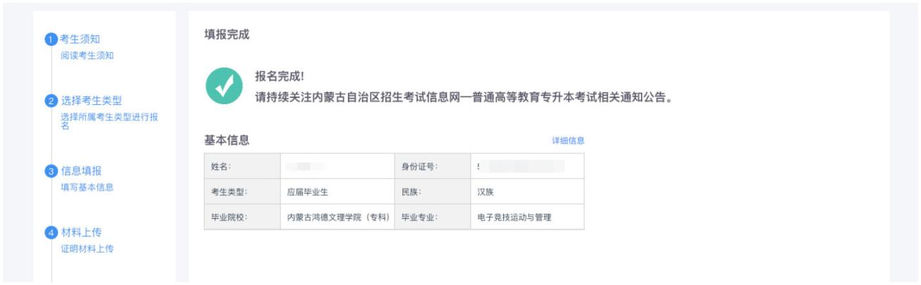
Task: Click 汉族 ethnicity cell
Action: point(528,191)
